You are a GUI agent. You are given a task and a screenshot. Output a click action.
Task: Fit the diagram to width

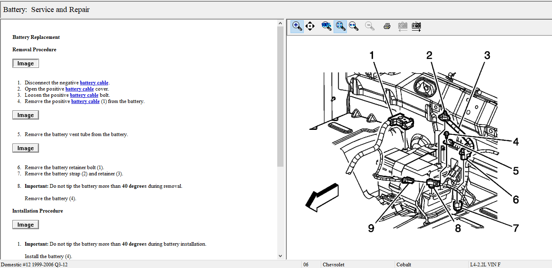pos(353,26)
